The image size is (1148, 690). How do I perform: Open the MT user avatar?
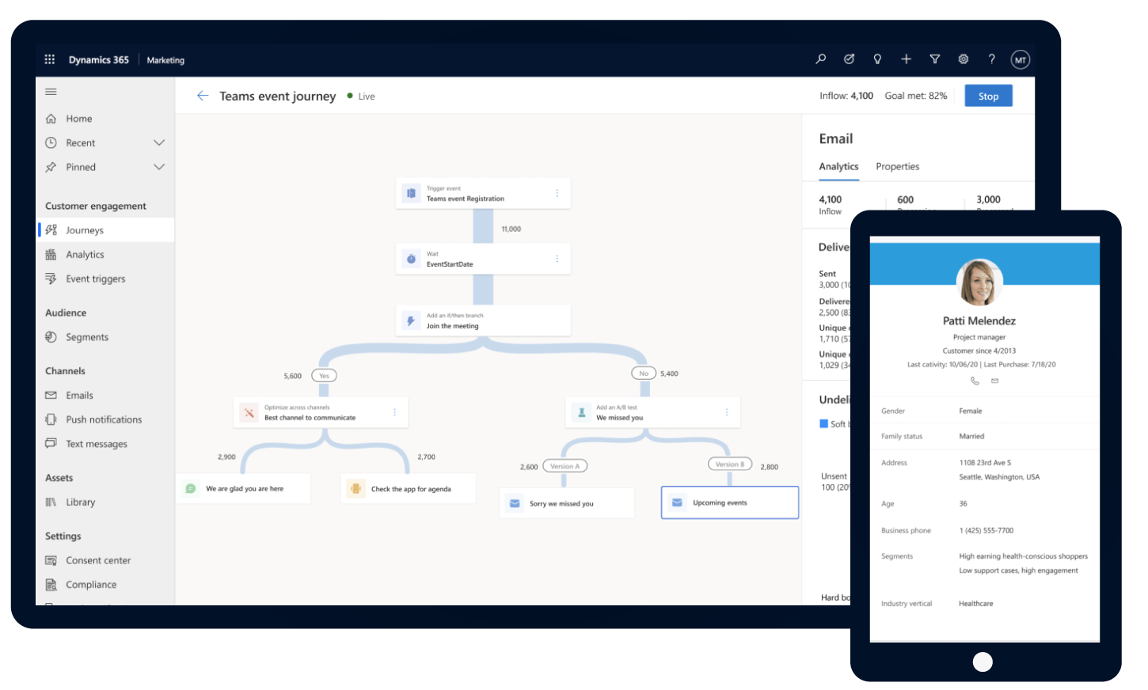pos(1020,59)
